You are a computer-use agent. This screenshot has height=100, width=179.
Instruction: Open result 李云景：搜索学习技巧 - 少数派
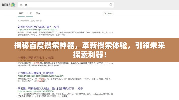pyautogui.click(x=36, y=58)
